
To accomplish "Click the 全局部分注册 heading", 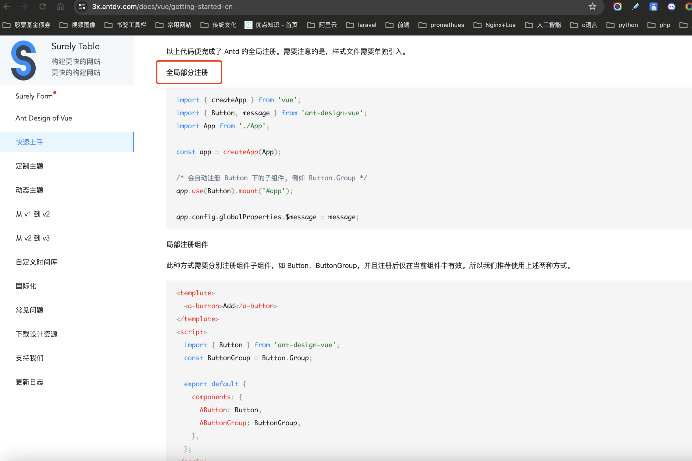I will pyautogui.click(x=187, y=72).
